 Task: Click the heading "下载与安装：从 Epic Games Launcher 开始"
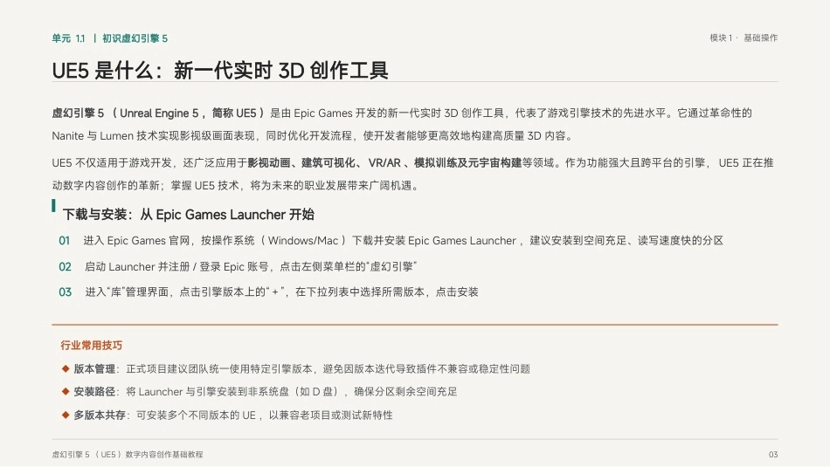pos(189,214)
